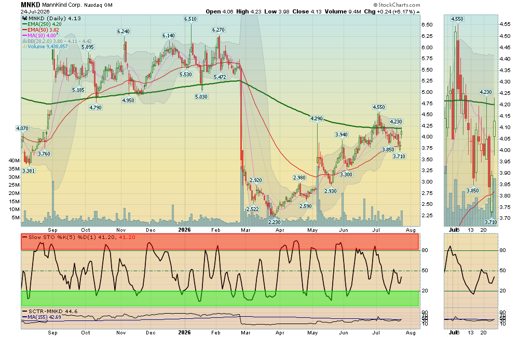519x337 pixels.
Task: Click the 3.381 low label
Action: tap(29, 171)
